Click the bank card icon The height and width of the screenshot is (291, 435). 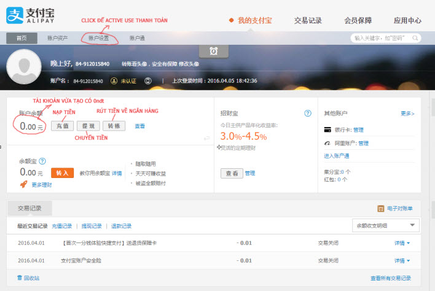point(327,130)
